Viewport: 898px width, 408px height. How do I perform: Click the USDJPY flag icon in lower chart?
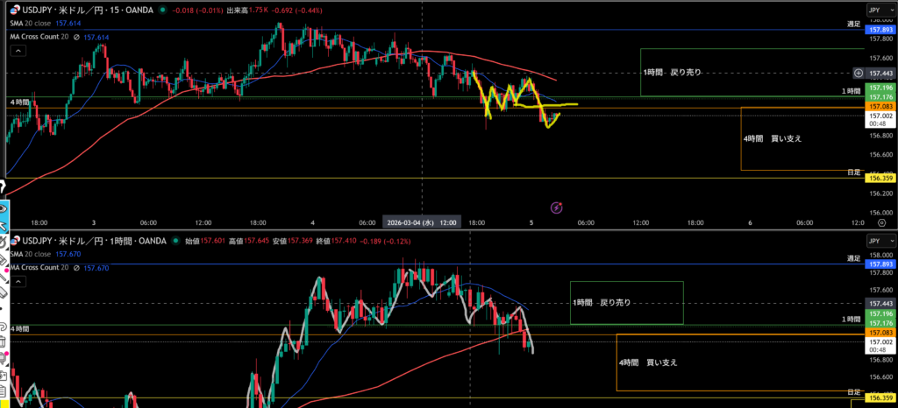[x=15, y=241]
